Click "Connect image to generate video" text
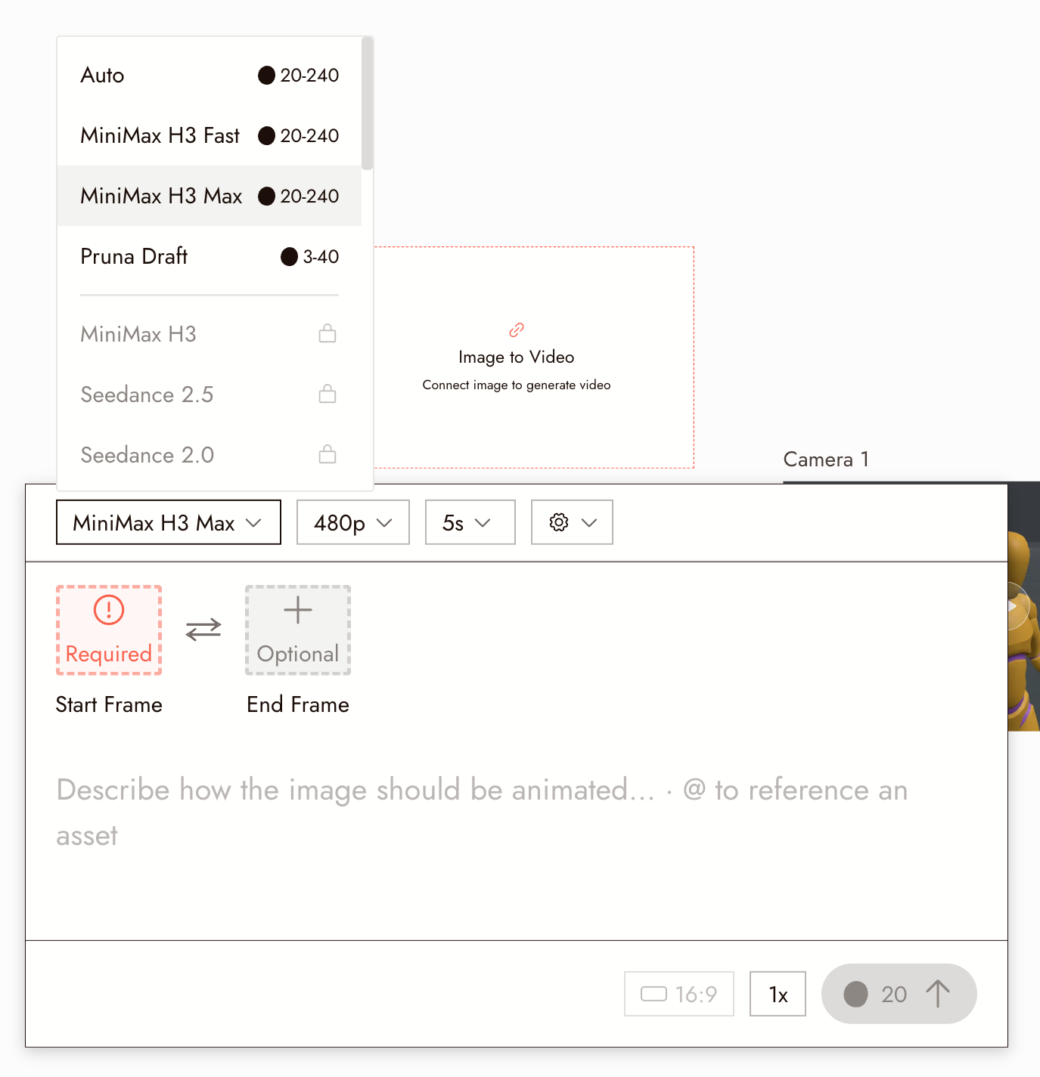This screenshot has width=1040, height=1077. coord(517,385)
